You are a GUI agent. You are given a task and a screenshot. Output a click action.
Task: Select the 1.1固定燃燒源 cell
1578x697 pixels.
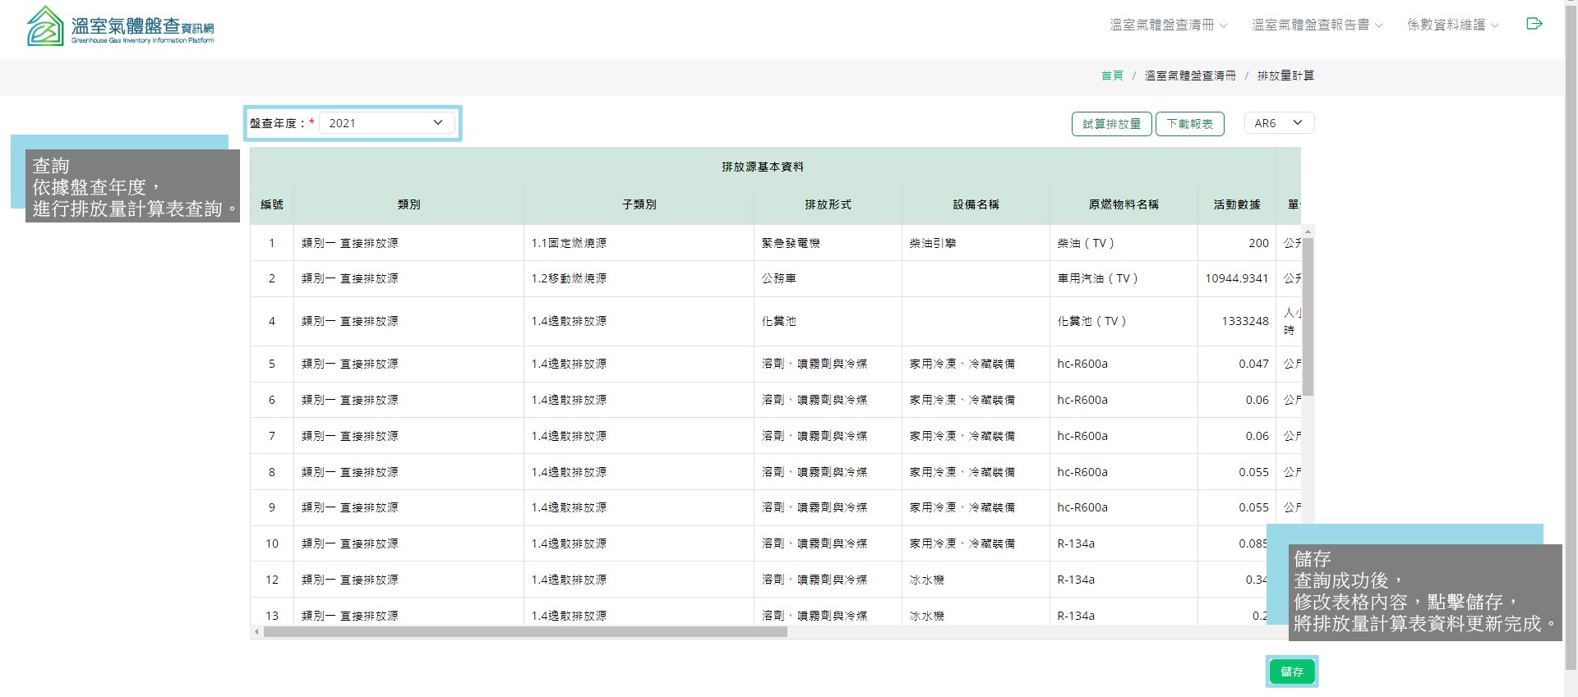[639, 243]
